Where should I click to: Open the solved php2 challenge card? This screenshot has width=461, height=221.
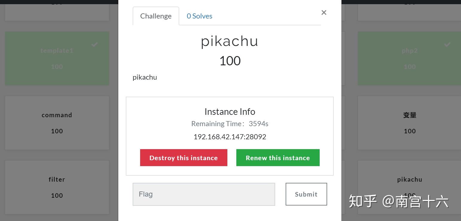pos(409,58)
